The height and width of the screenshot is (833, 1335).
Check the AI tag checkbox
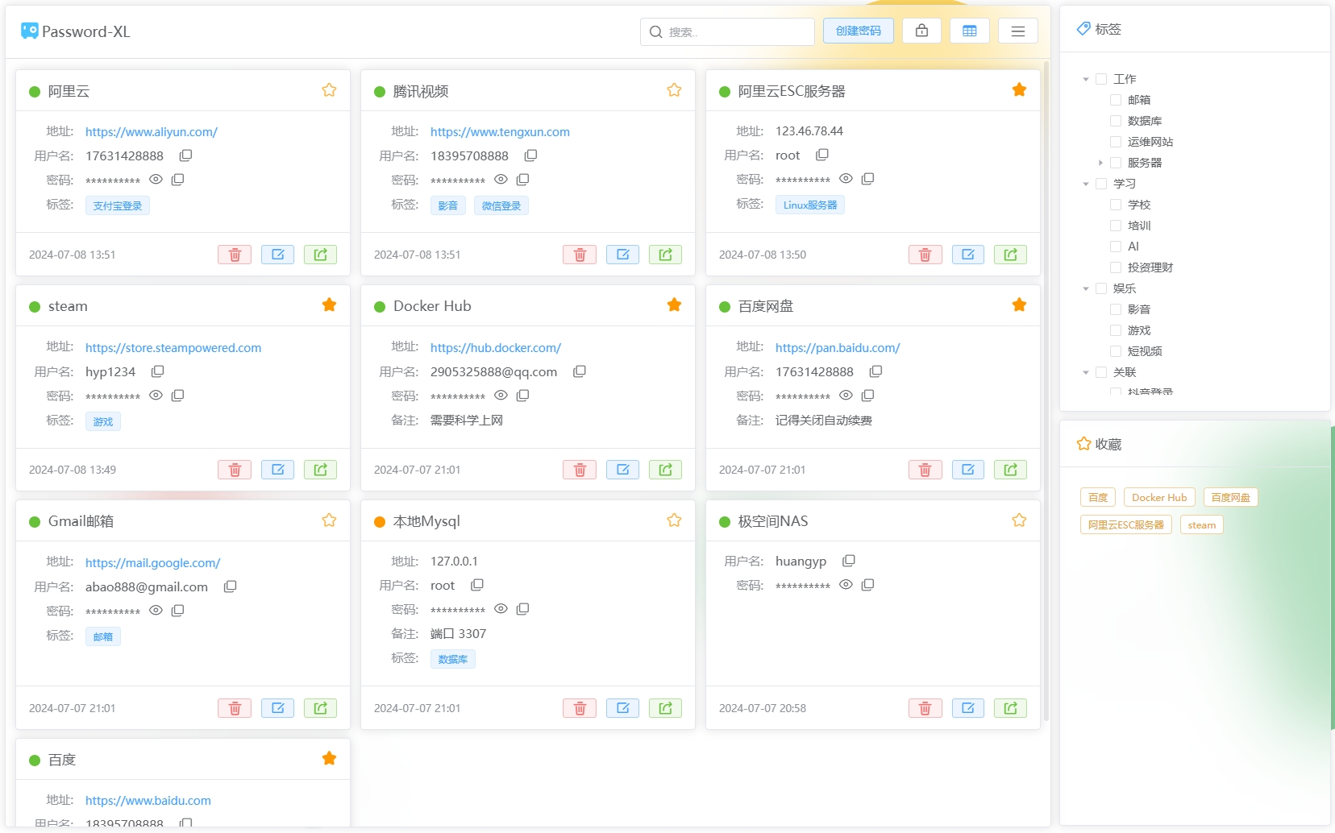click(1116, 247)
